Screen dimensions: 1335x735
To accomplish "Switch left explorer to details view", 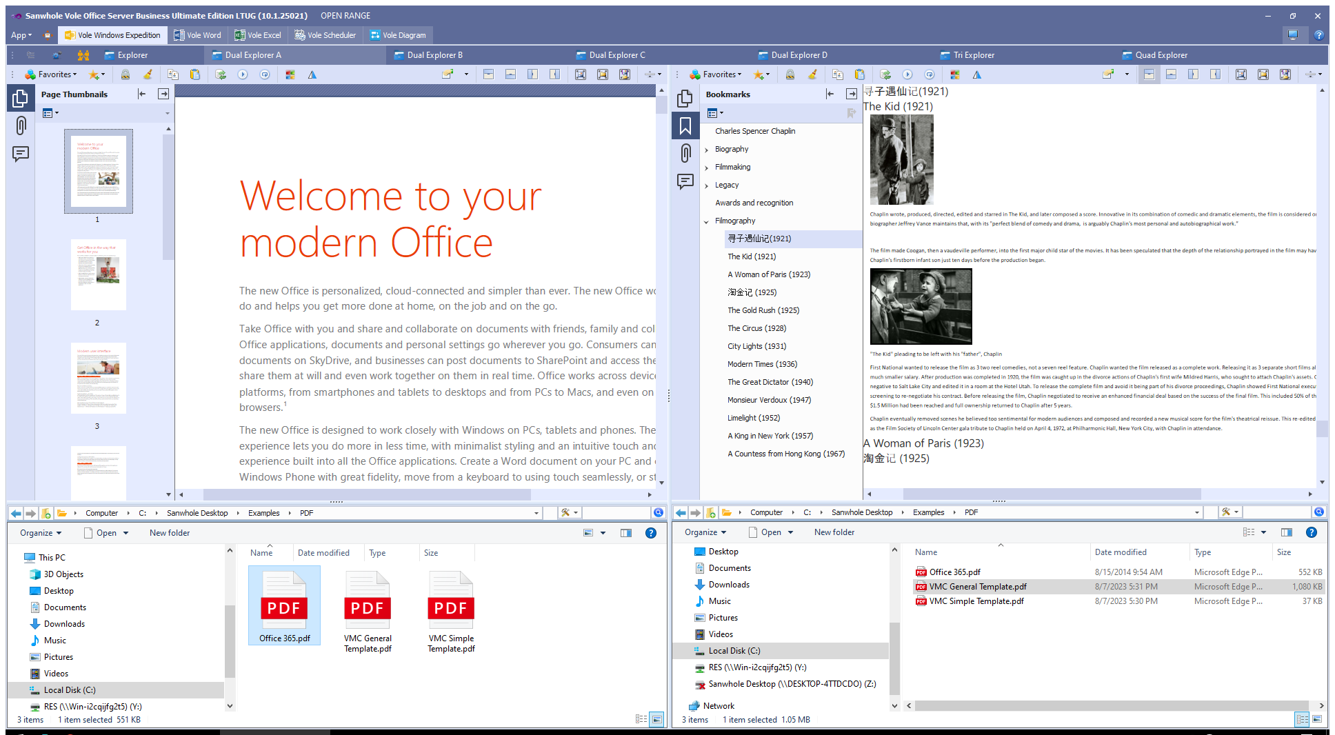I will coord(641,719).
